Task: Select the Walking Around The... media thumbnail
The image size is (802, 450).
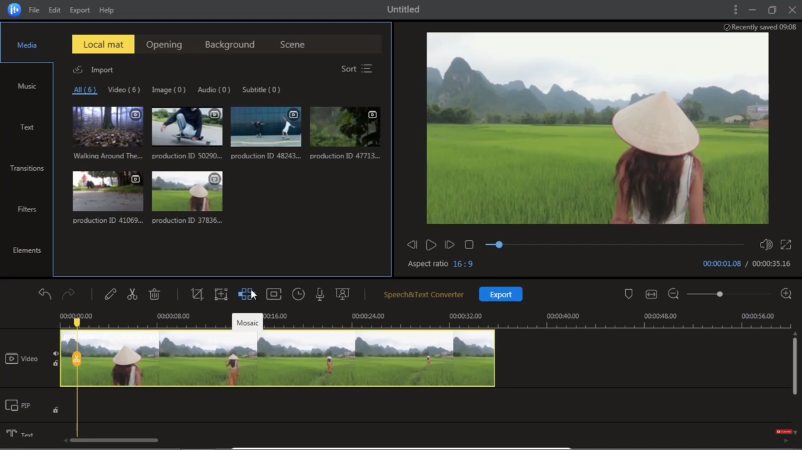Action: tap(107, 126)
